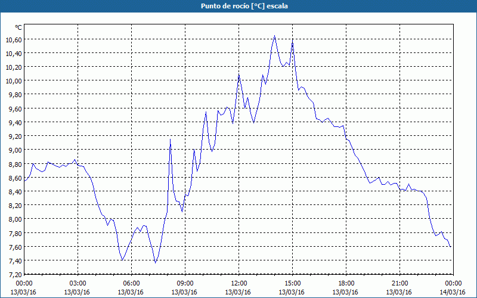This screenshot has height=298, width=477.
Task: Choose the 7,40 y-axis tick label
Action: click(x=16, y=261)
